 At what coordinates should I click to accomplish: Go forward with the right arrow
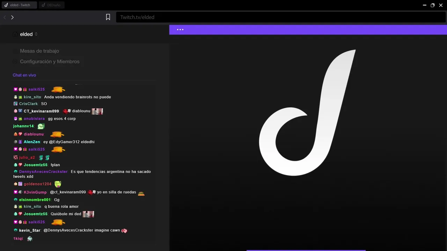coord(12,17)
